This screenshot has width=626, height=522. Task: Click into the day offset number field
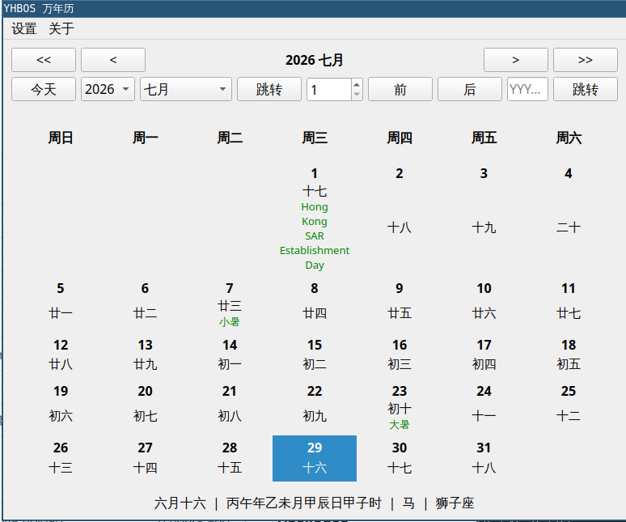(x=329, y=89)
